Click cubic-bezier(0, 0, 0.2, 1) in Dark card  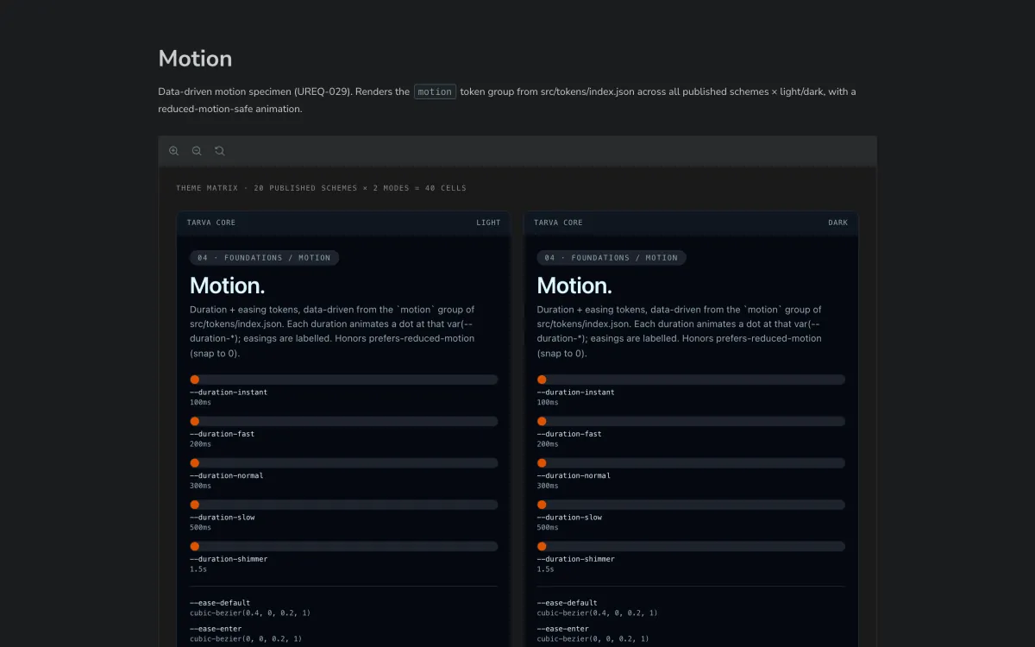coord(593,638)
